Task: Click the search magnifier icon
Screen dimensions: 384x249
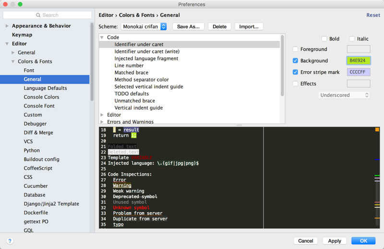Action: [x=38, y=15]
